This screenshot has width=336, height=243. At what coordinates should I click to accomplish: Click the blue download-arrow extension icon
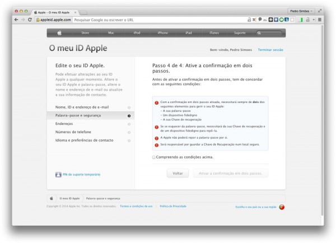tap(276, 20)
